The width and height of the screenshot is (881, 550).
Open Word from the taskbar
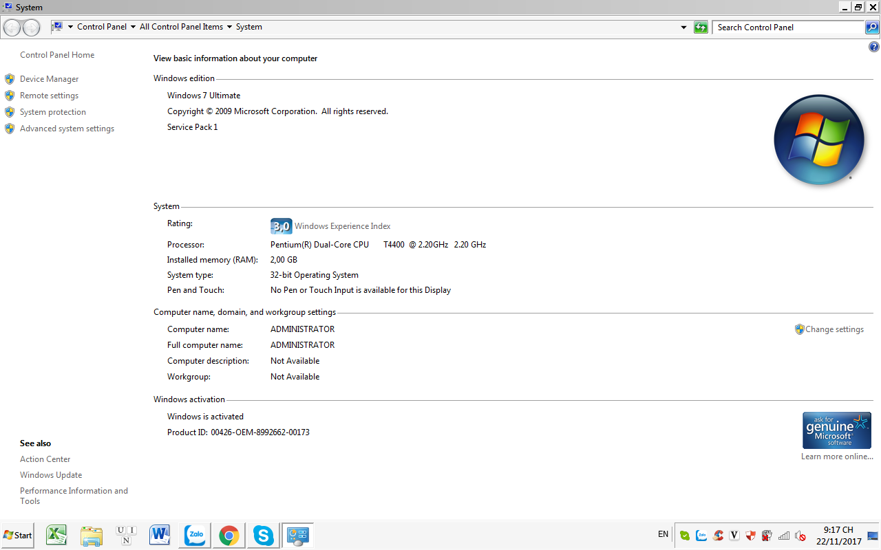[x=160, y=535]
